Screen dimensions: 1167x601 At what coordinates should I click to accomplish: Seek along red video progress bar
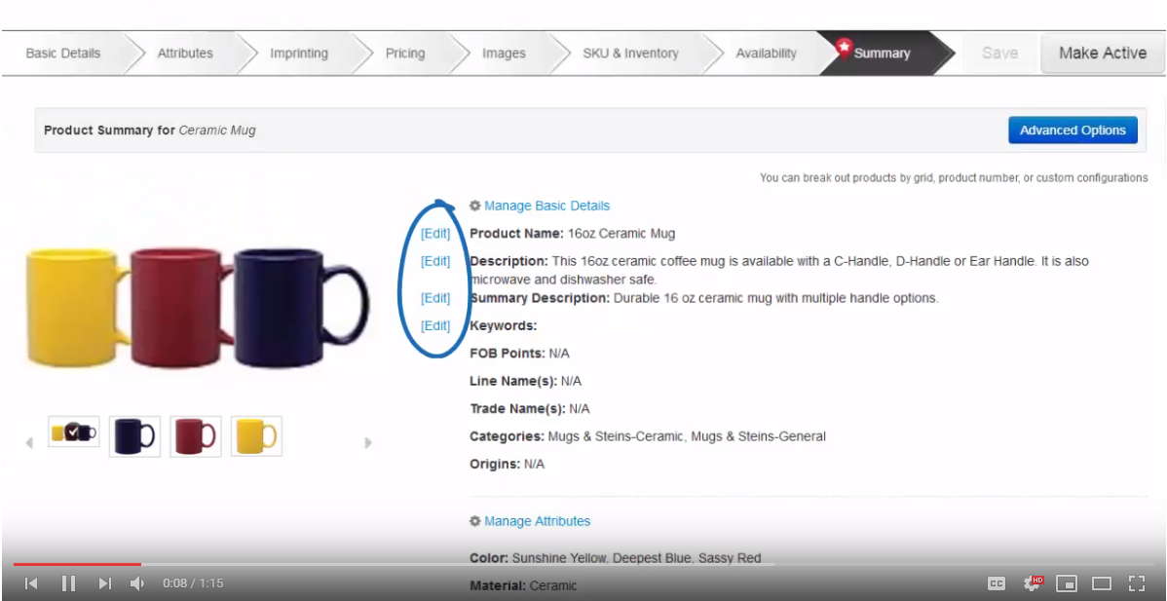click(77, 564)
